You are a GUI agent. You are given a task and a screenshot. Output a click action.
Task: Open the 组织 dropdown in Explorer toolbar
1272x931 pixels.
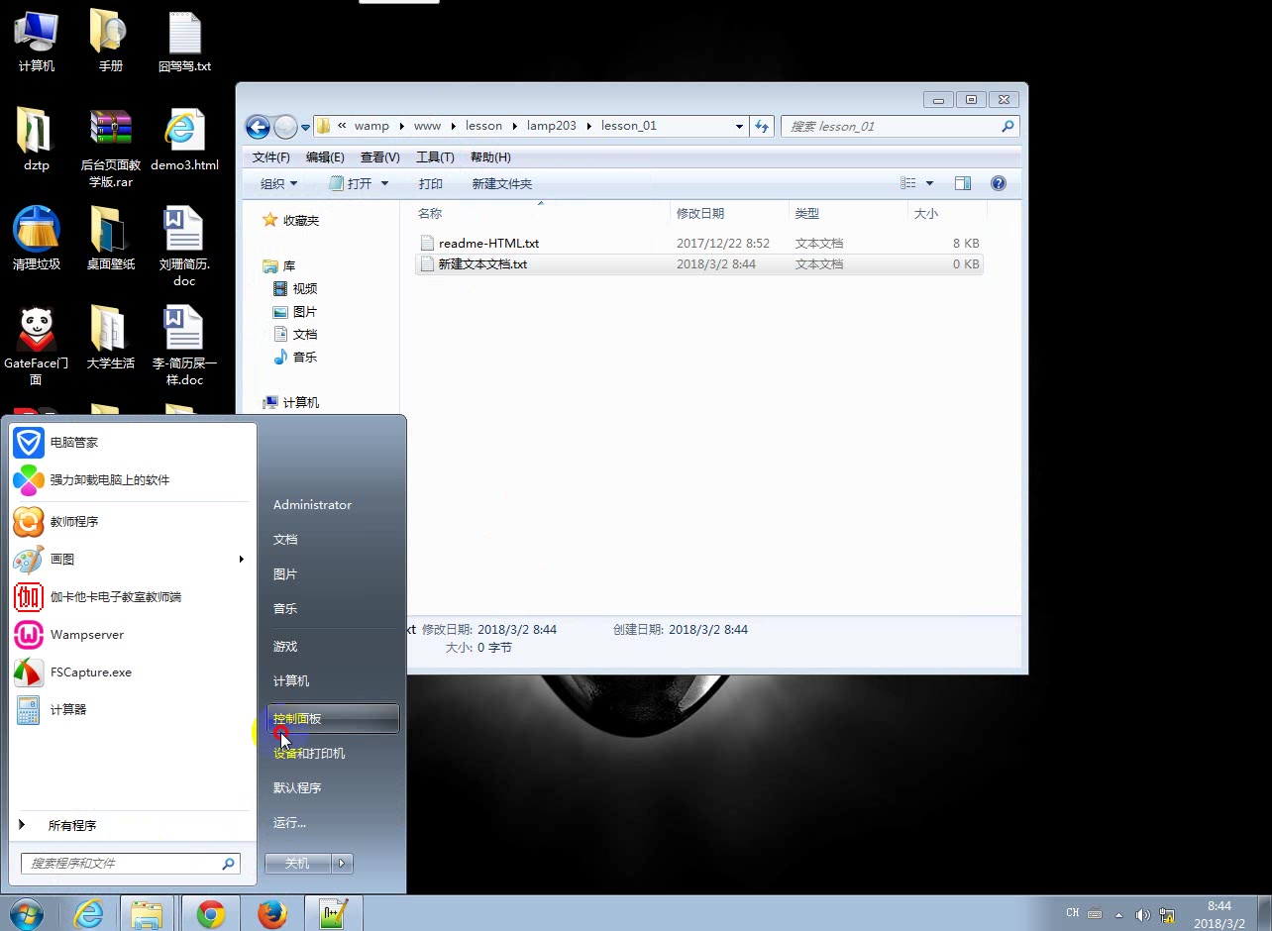coord(278,183)
